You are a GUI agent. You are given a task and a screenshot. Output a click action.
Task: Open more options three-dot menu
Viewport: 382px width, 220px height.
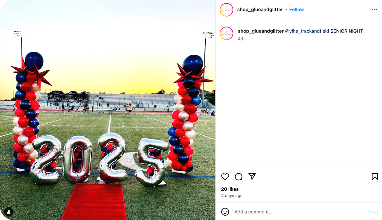click(x=374, y=10)
